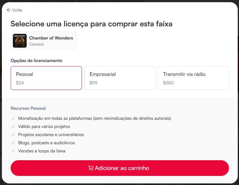Click the Opções de licenciamento label
Viewport: 239px width, 185px height.
click(x=36, y=61)
